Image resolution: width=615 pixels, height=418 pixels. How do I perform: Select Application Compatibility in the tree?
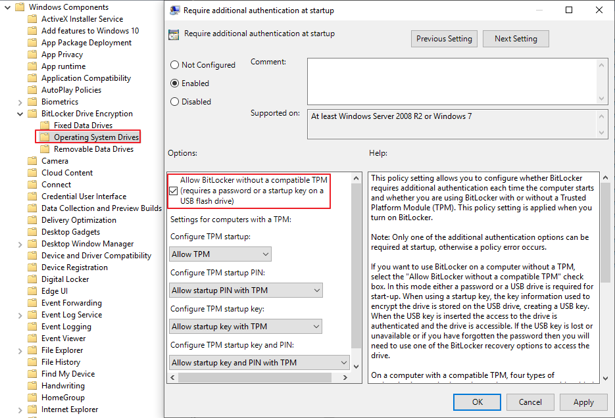[x=86, y=78]
